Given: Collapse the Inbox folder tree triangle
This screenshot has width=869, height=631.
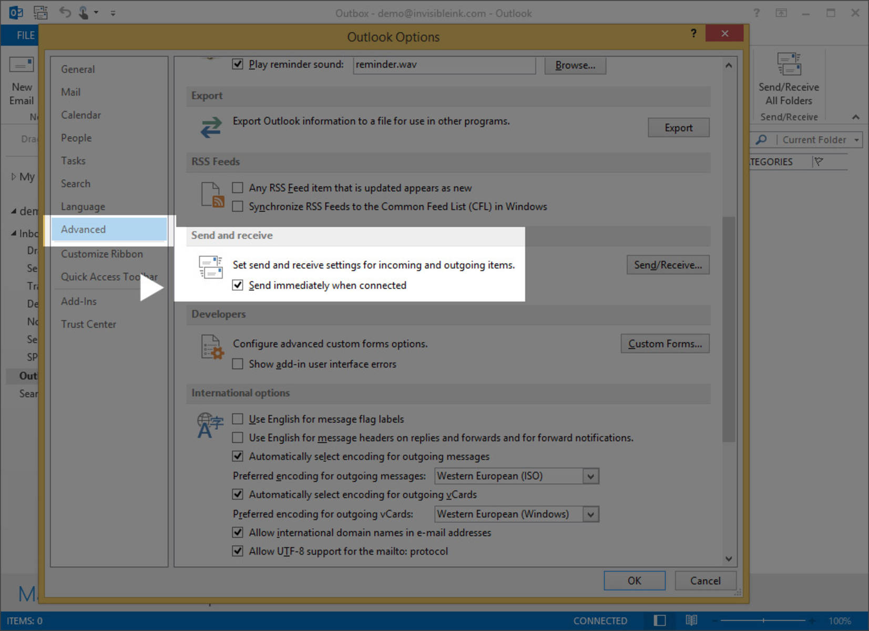Looking at the screenshot, I should [14, 233].
